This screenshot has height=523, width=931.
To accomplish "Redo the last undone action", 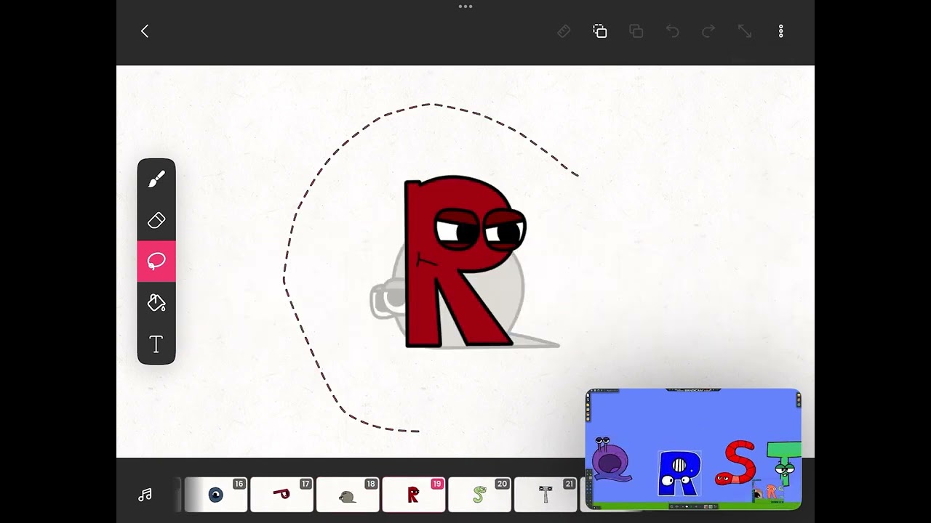I will click(x=708, y=31).
